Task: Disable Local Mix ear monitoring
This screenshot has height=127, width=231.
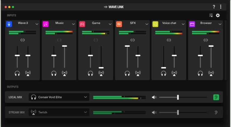Action: coord(216,97)
